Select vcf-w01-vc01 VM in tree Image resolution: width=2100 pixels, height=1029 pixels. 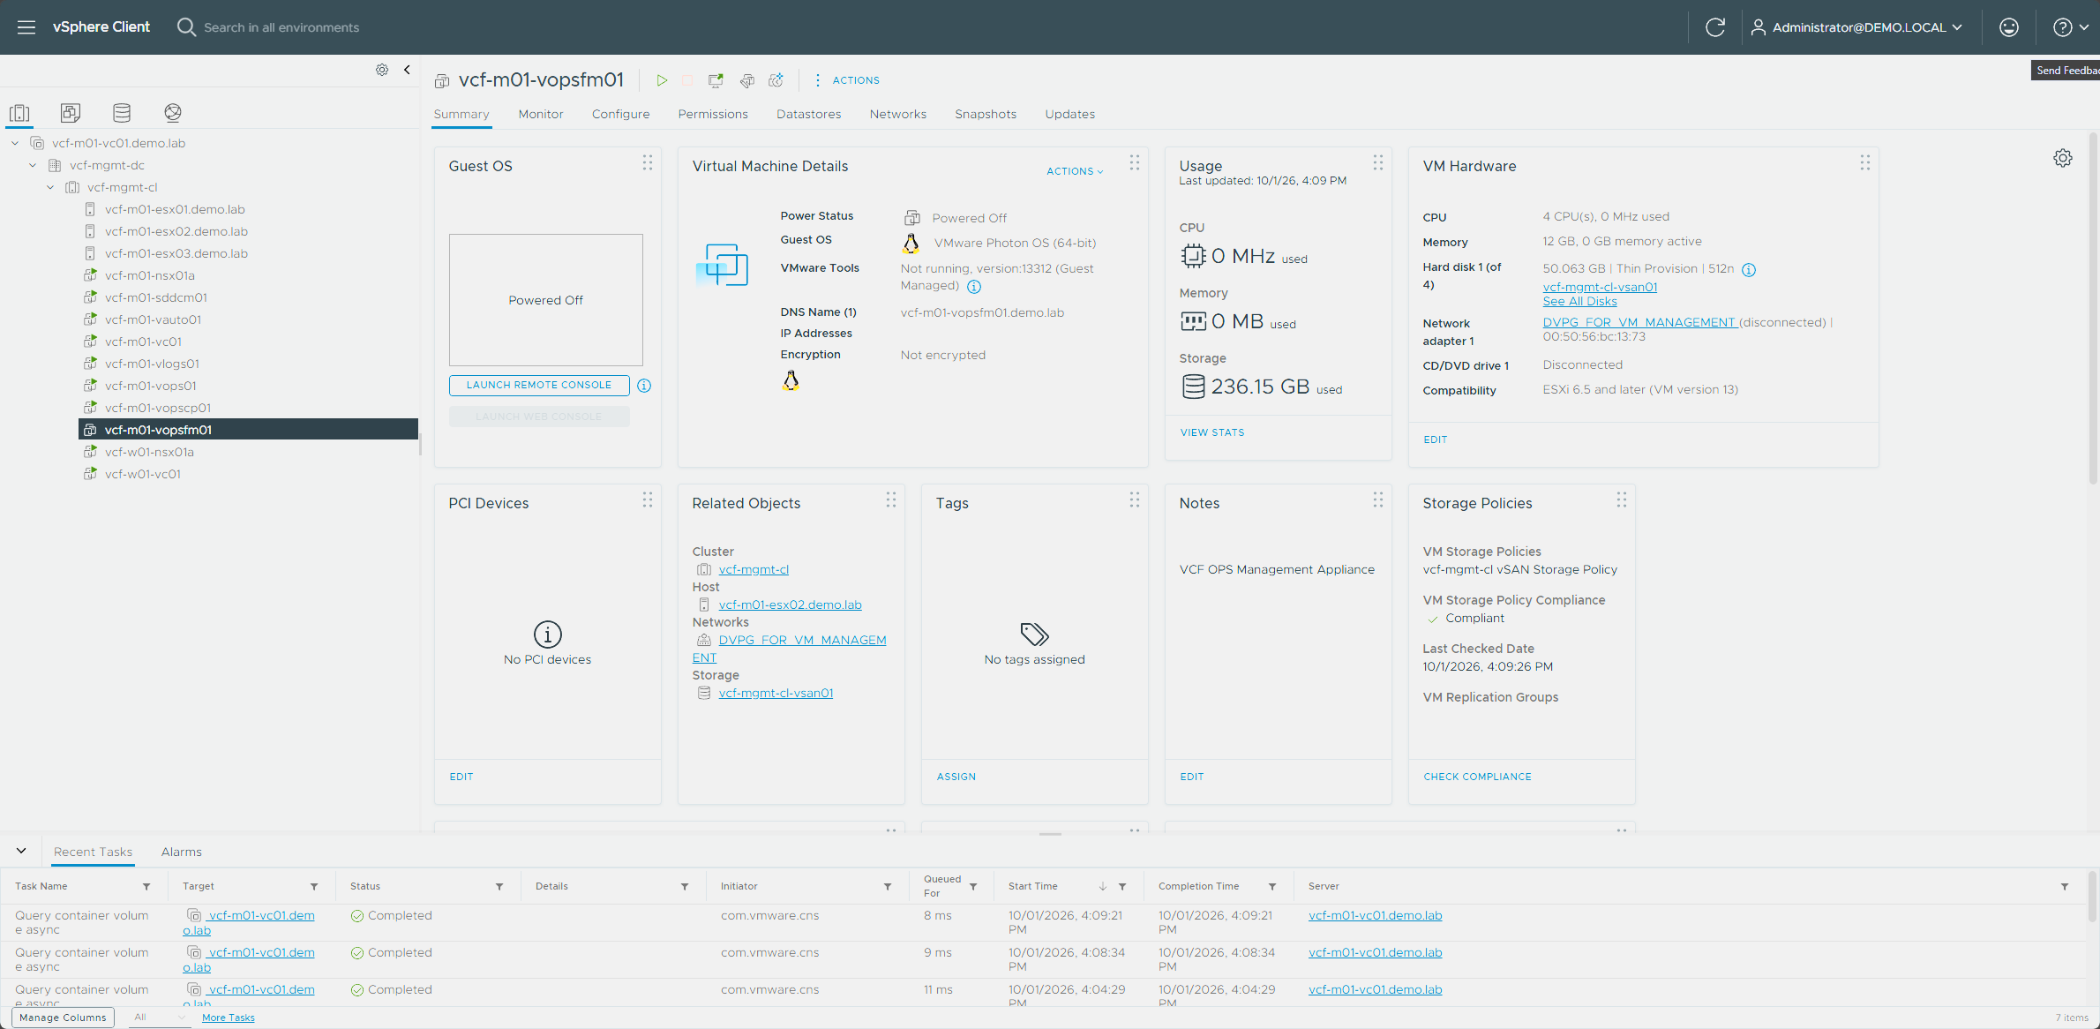pyautogui.click(x=143, y=474)
